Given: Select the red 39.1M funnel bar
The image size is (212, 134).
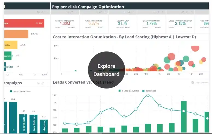Looking at the screenshot, I should (24, 23).
